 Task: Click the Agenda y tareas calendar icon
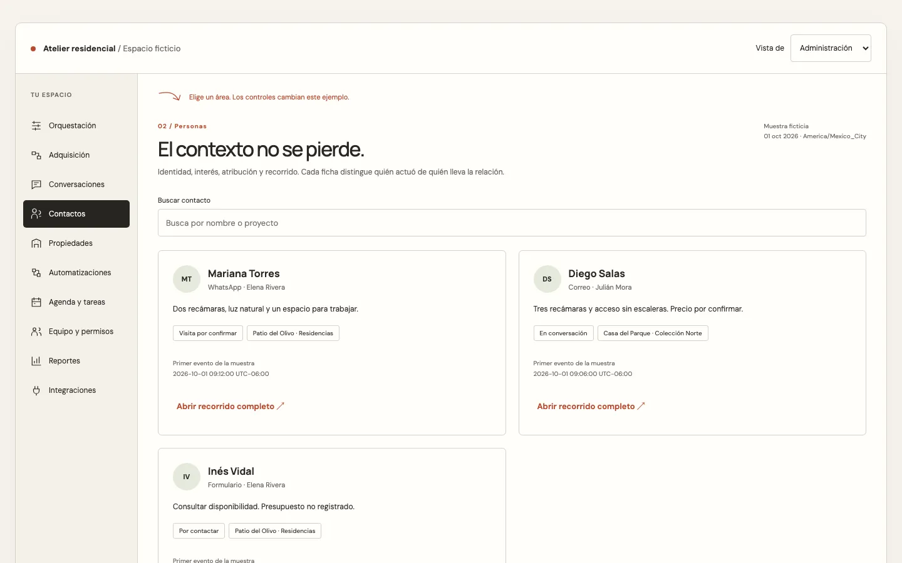pos(36,302)
